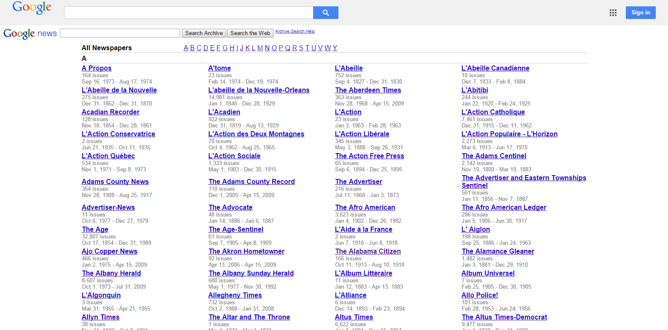Open The Albany Sunday Herald link
Image resolution: width=668 pixels, height=330 pixels.
click(251, 273)
